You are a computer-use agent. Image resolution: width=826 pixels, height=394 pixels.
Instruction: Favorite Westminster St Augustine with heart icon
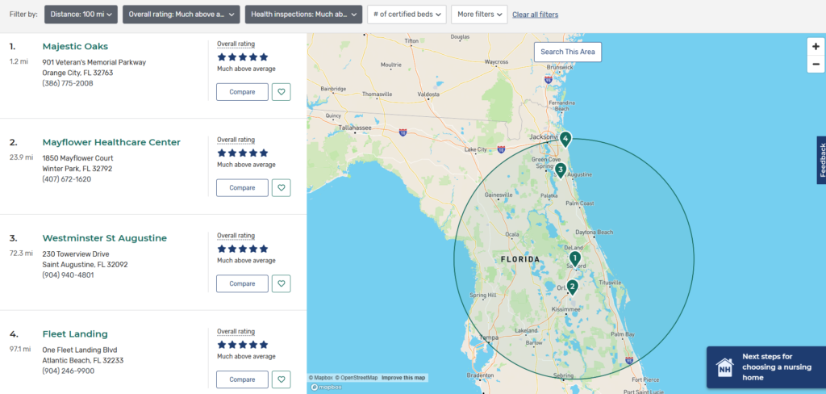coord(282,283)
